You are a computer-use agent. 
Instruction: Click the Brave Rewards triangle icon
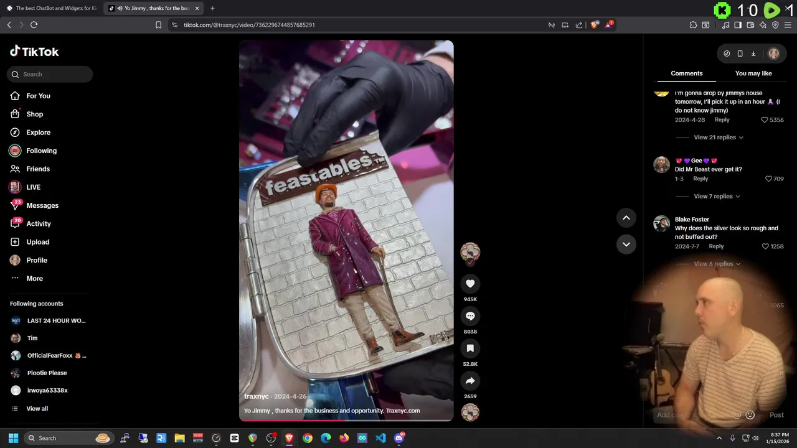coord(609,25)
